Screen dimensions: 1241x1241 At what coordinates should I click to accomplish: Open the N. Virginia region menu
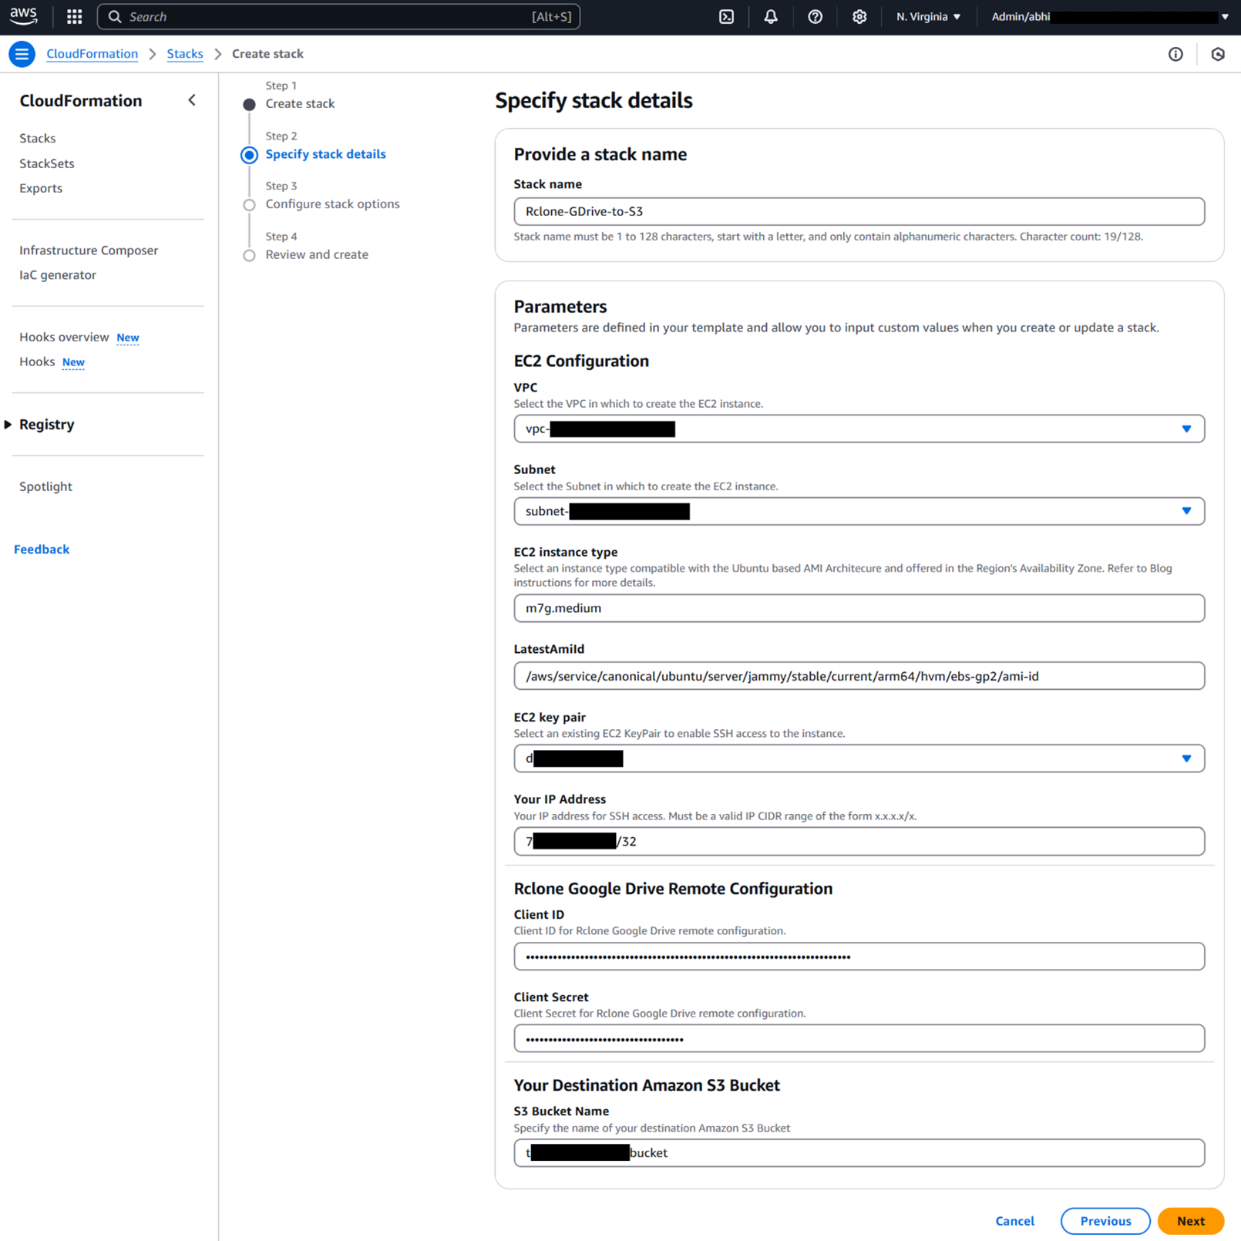click(928, 16)
